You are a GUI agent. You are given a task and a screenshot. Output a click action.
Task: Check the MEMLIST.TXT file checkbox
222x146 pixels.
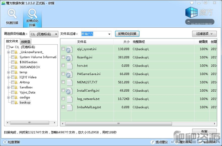(63, 82)
